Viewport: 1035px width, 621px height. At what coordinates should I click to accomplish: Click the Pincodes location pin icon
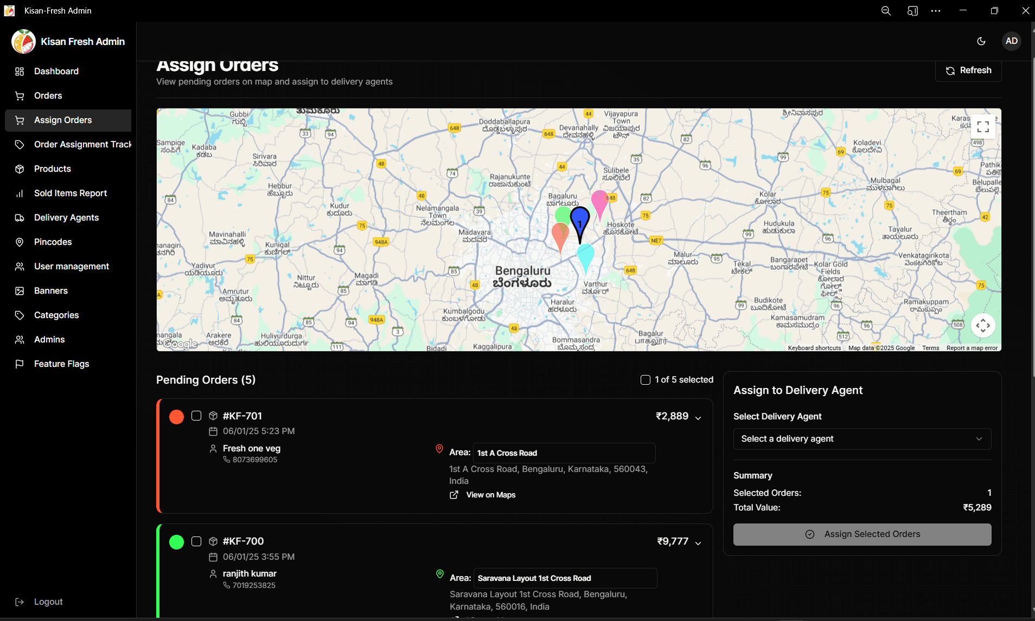point(20,242)
